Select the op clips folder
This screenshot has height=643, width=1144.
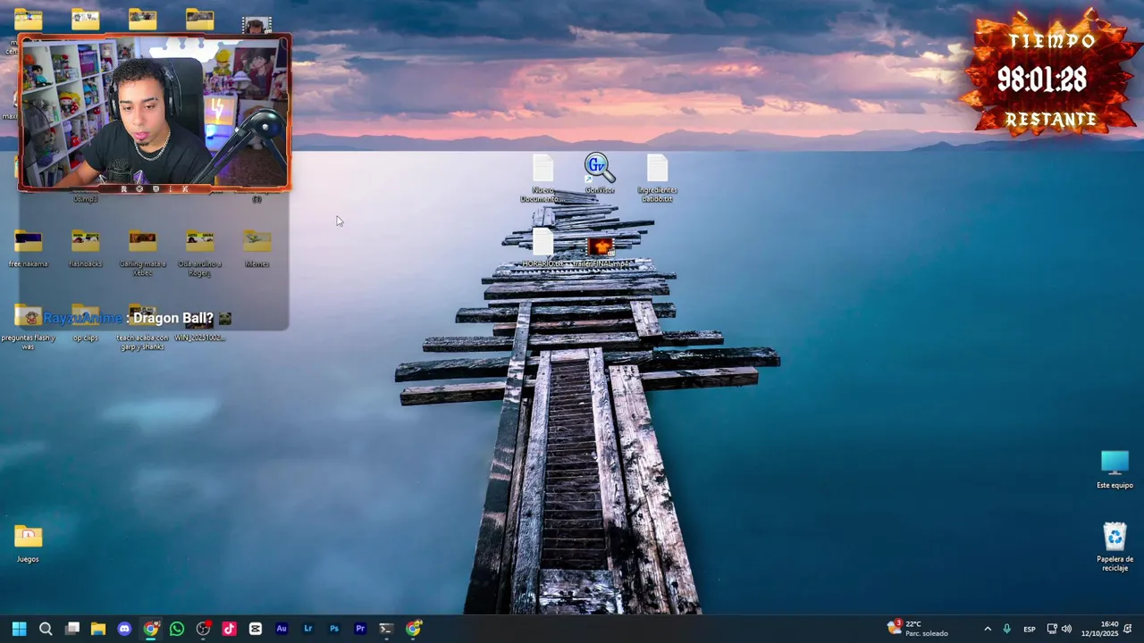(85, 322)
